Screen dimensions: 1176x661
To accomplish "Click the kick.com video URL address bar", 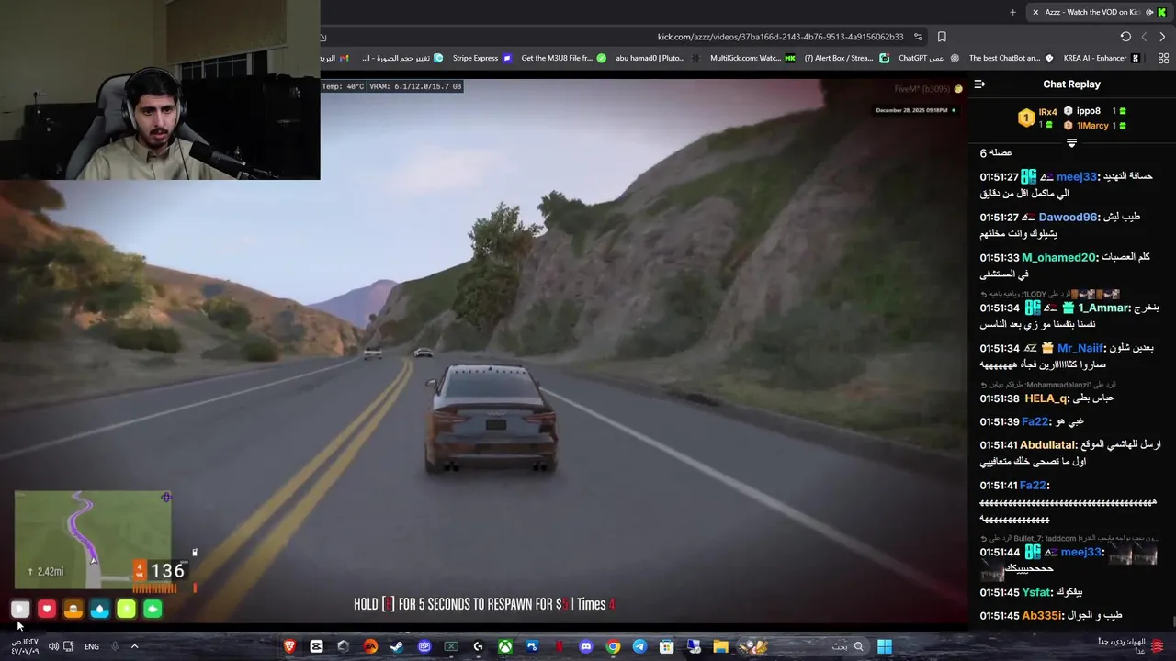I will coord(781,37).
